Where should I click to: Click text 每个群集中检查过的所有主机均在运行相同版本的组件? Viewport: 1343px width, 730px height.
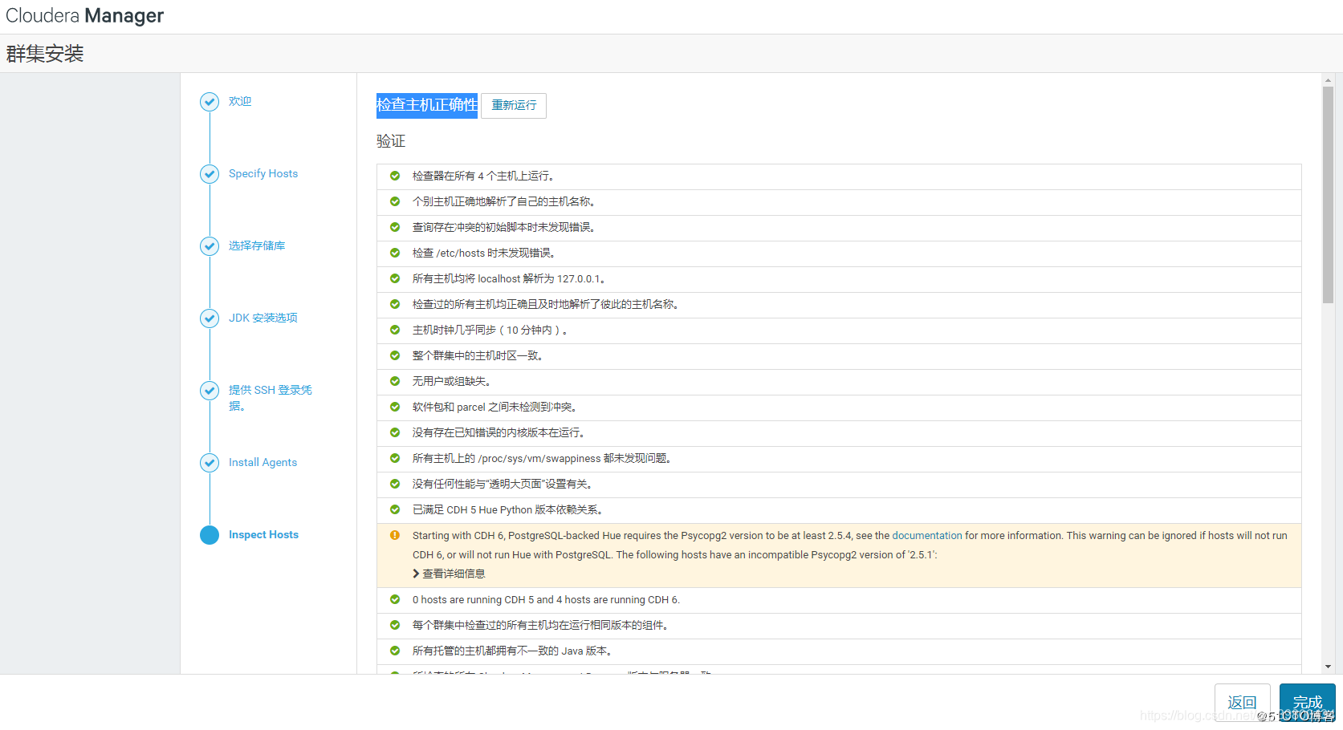click(541, 625)
